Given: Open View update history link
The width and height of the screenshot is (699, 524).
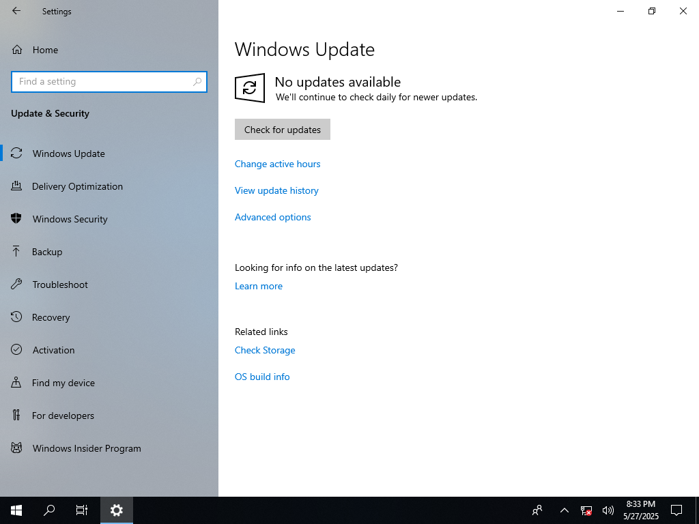Looking at the screenshot, I should 276,191.
